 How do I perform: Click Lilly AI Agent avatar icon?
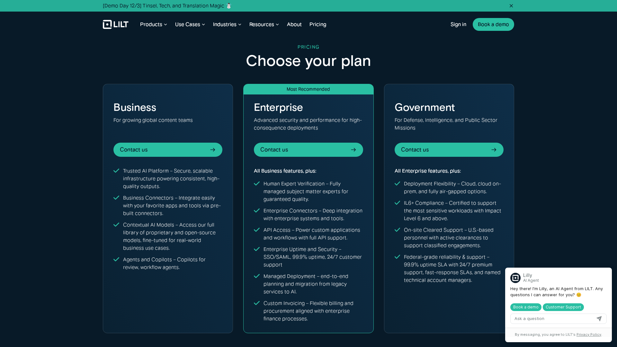click(x=515, y=278)
